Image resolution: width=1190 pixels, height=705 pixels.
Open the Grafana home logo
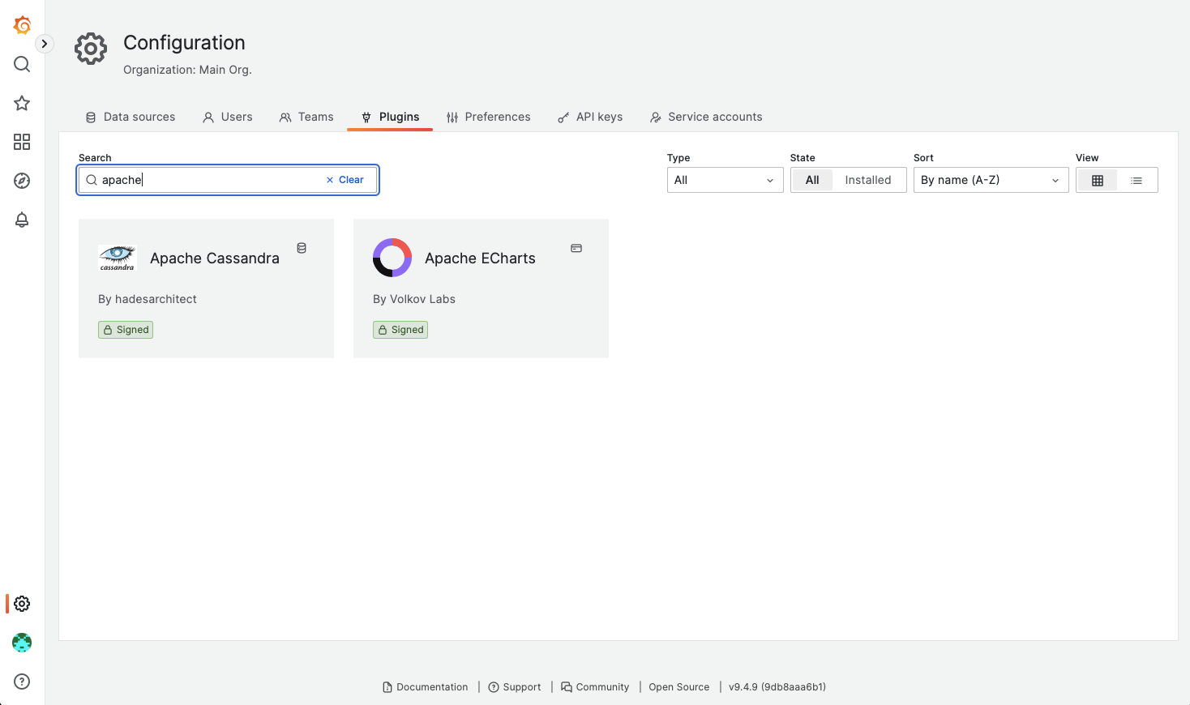click(x=22, y=25)
